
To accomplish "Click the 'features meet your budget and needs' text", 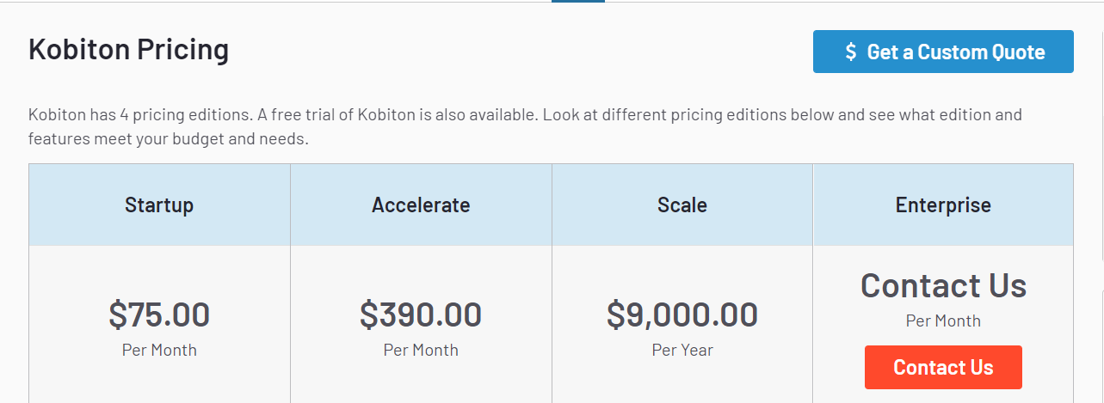I will [168, 138].
